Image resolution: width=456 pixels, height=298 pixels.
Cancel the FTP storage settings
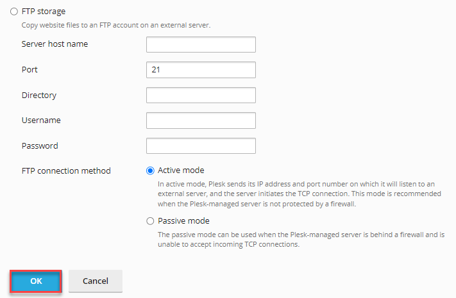point(96,281)
